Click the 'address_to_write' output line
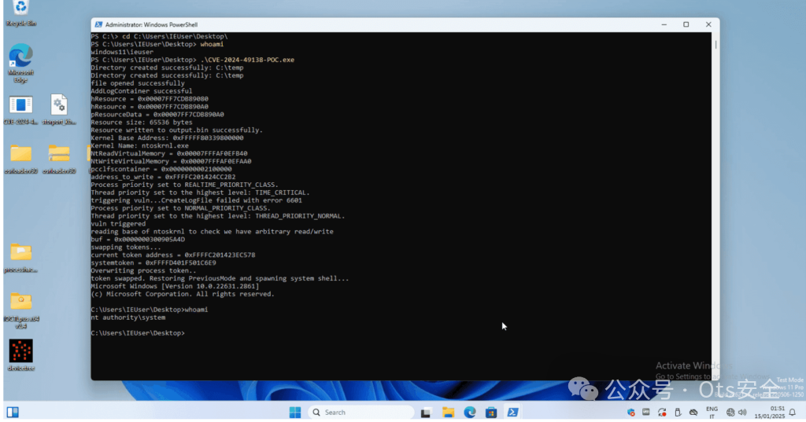Image resolution: width=806 pixels, height=422 pixels. tap(164, 177)
